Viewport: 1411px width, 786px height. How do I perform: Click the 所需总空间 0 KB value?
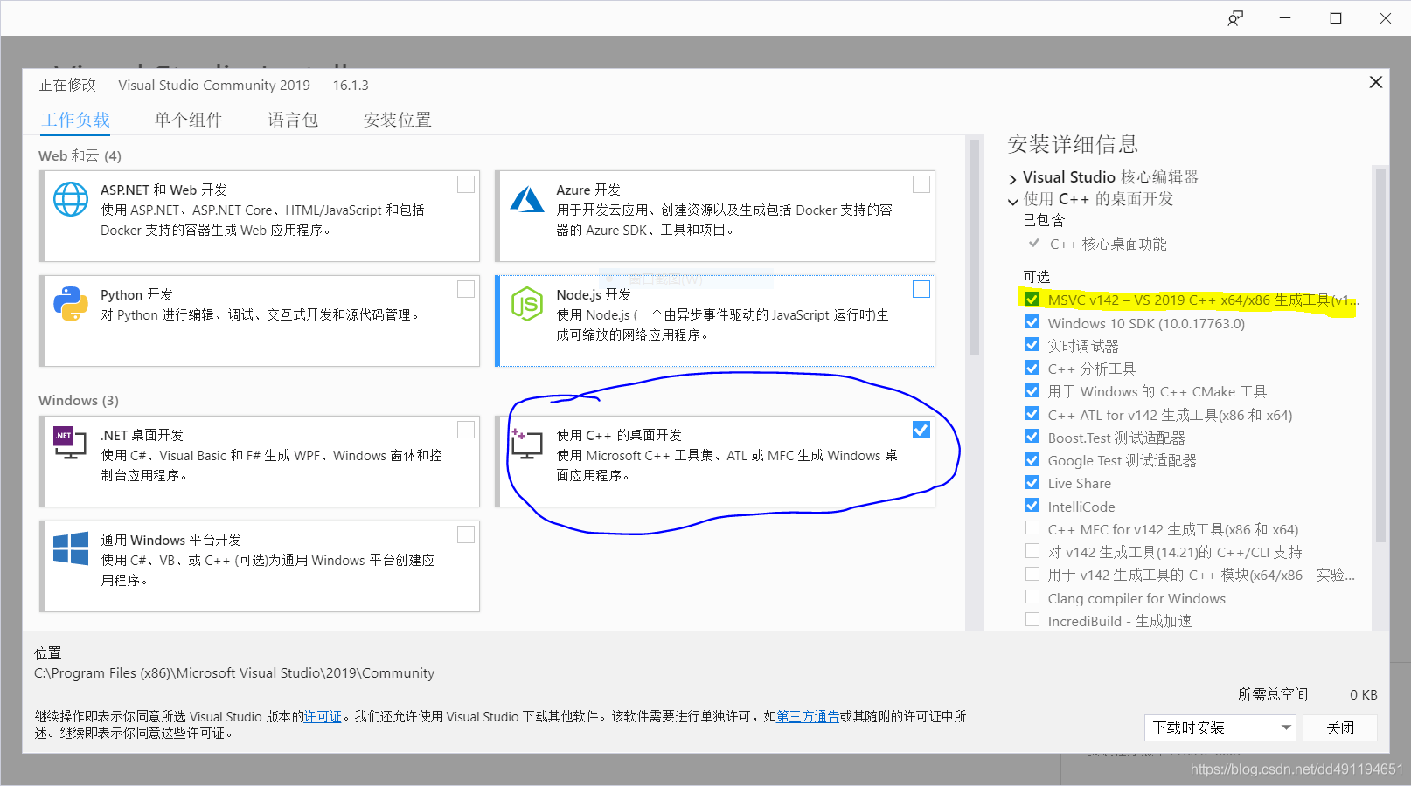point(1363,695)
